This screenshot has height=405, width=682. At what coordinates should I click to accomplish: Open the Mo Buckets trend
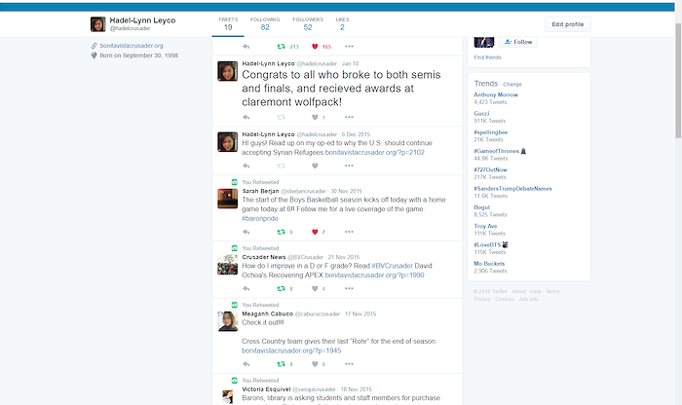(x=489, y=263)
